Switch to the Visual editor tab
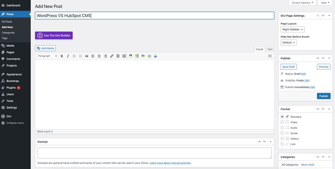Screen dimensions: 335x169 (x=259, y=49)
